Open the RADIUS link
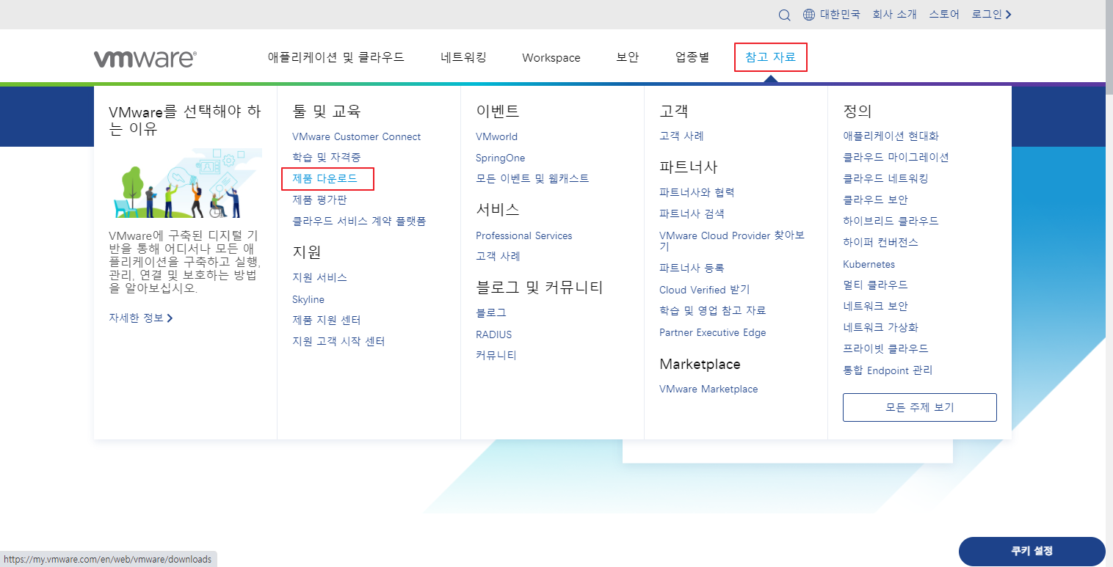1113x567 pixels. pyautogui.click(x=493, y=334)
